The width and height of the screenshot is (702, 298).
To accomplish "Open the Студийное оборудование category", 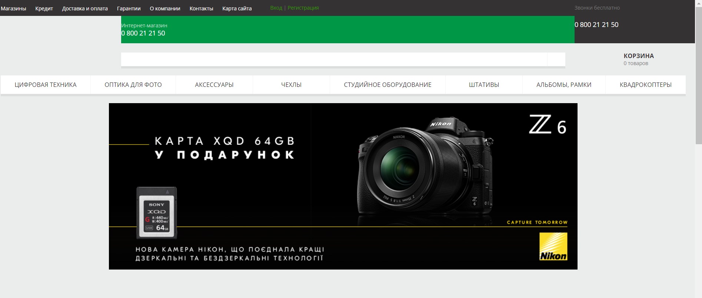I will coord(387,85).
